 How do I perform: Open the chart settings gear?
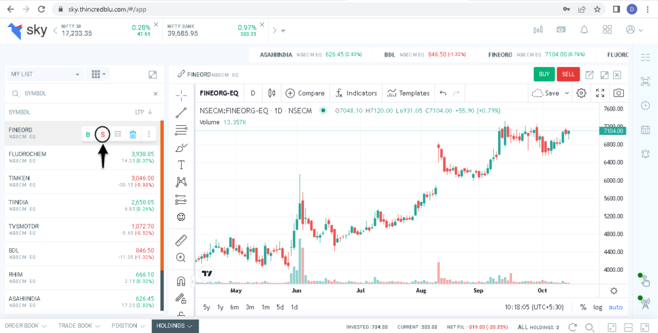581,93
